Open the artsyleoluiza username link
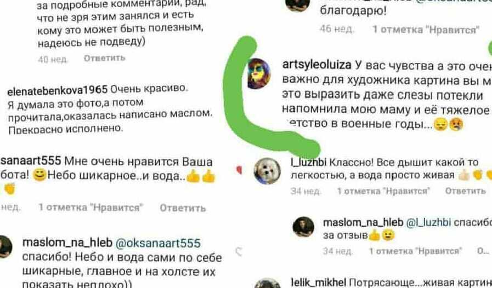This screenshot has height=288, width=492. coord(317,65)
